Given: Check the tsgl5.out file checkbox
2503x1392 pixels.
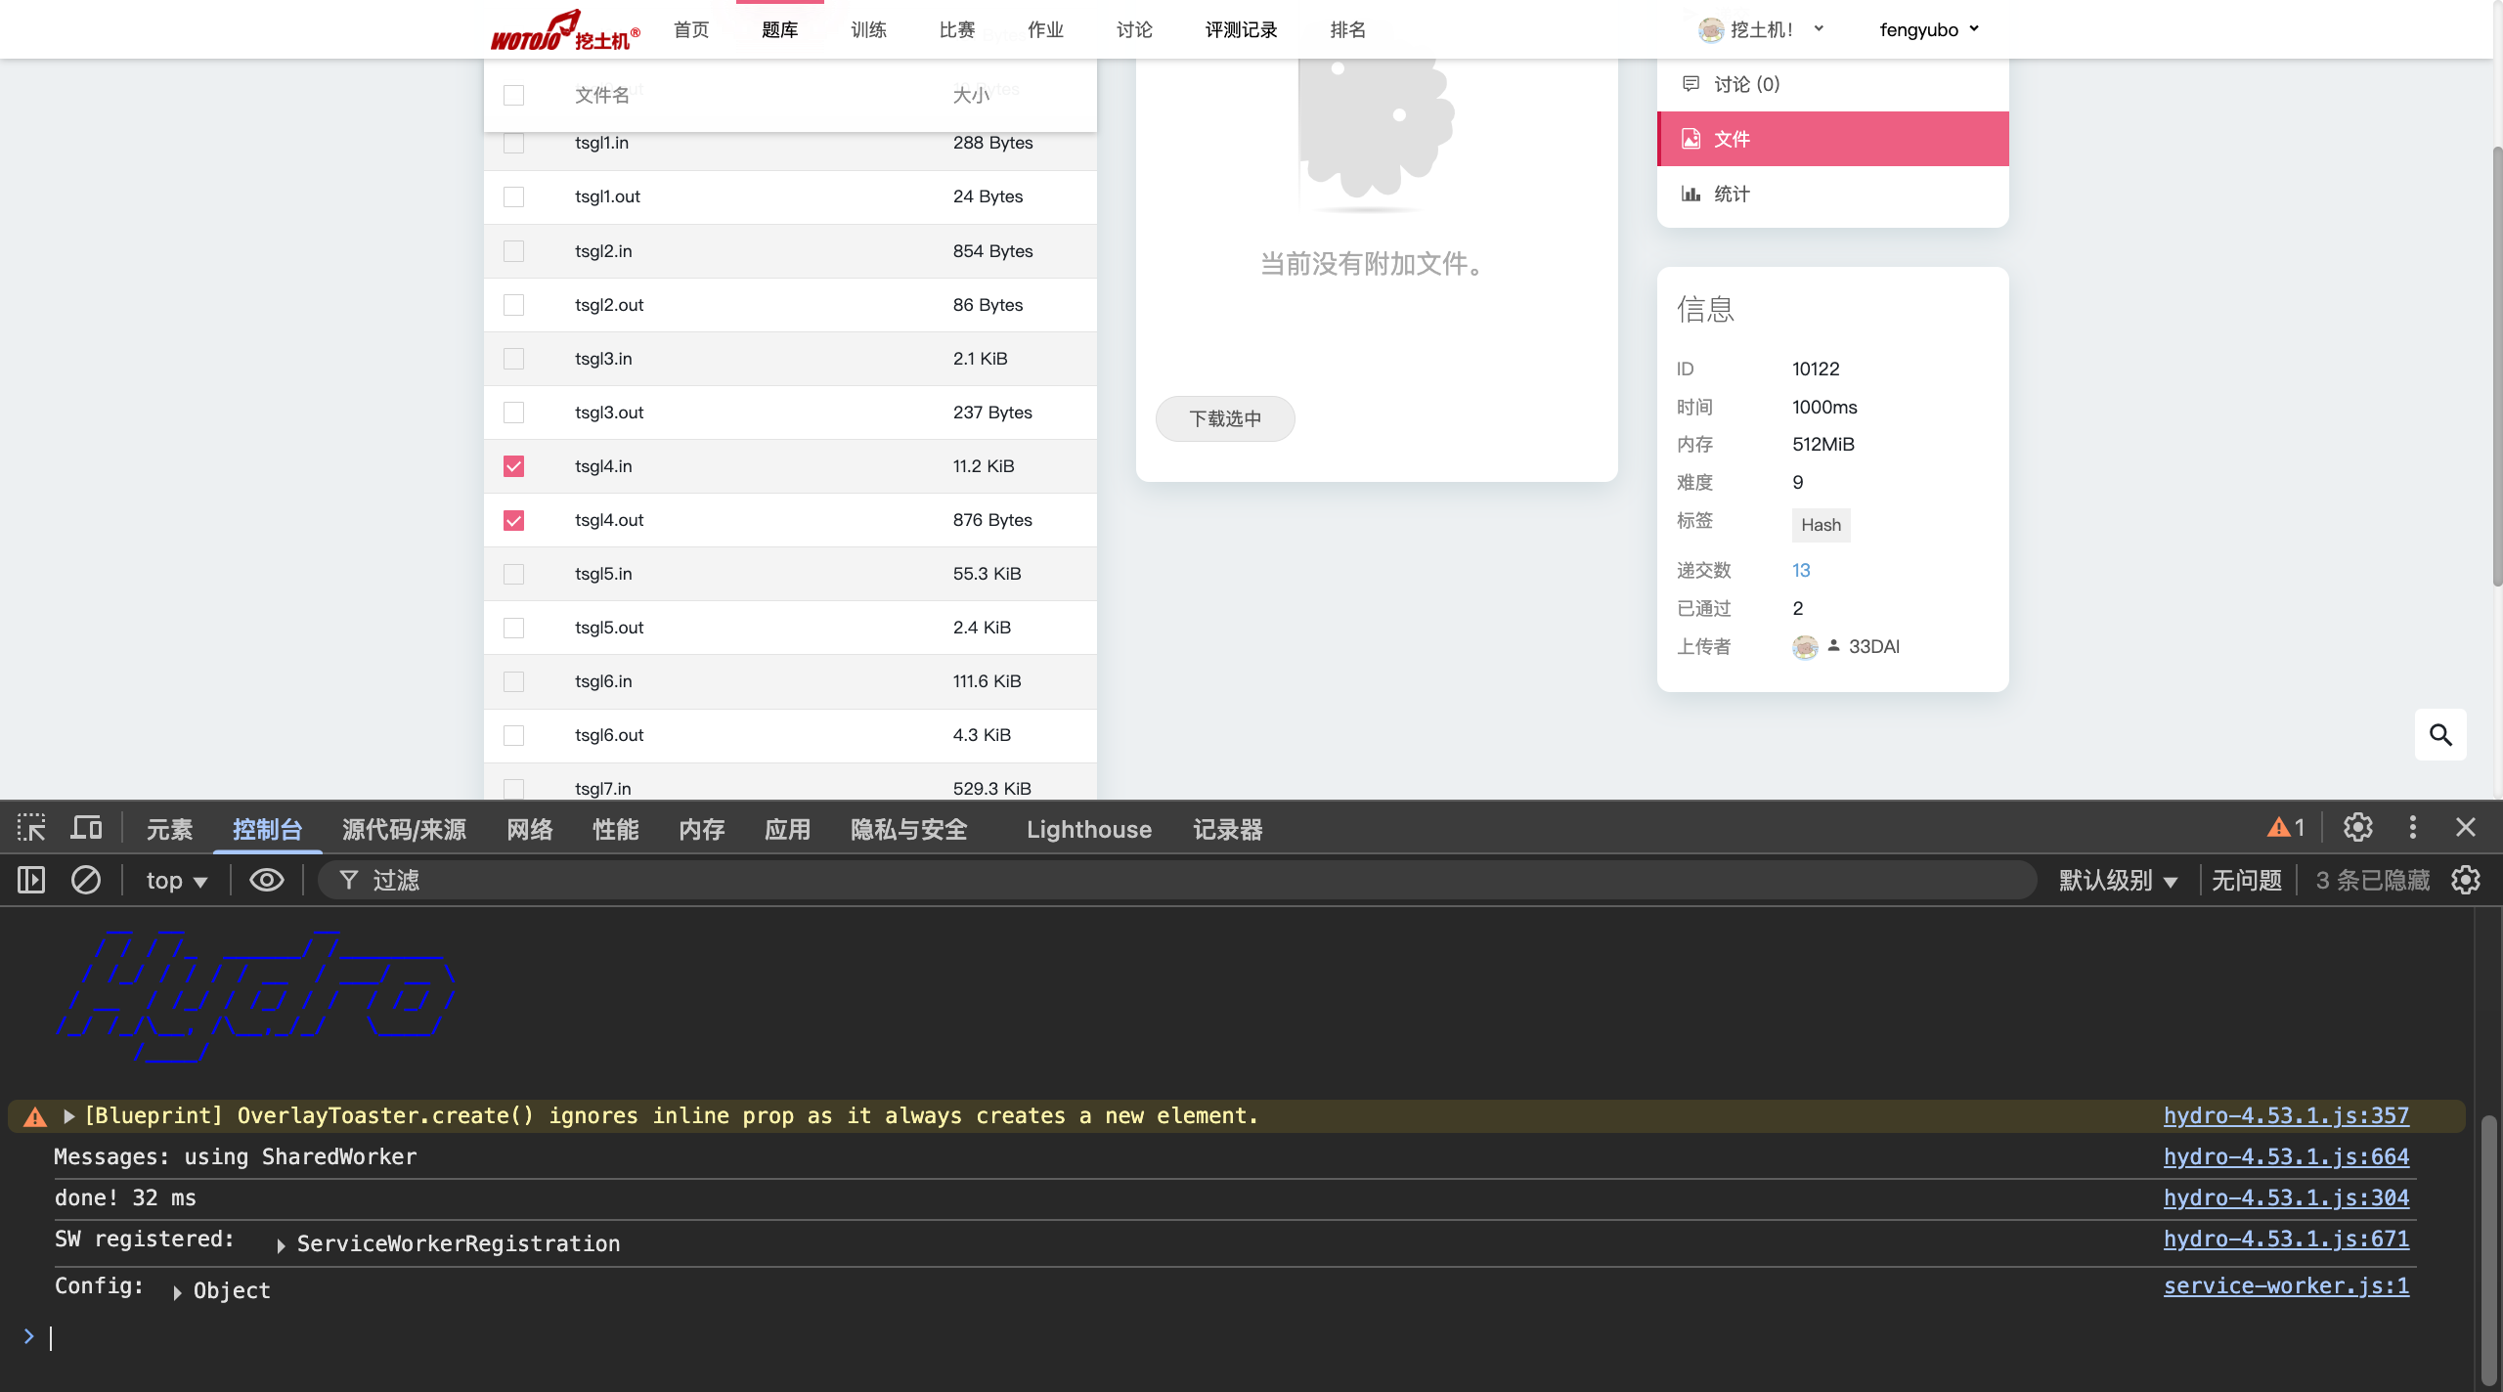Looking at the screenshot, I should tap(513, 628).
